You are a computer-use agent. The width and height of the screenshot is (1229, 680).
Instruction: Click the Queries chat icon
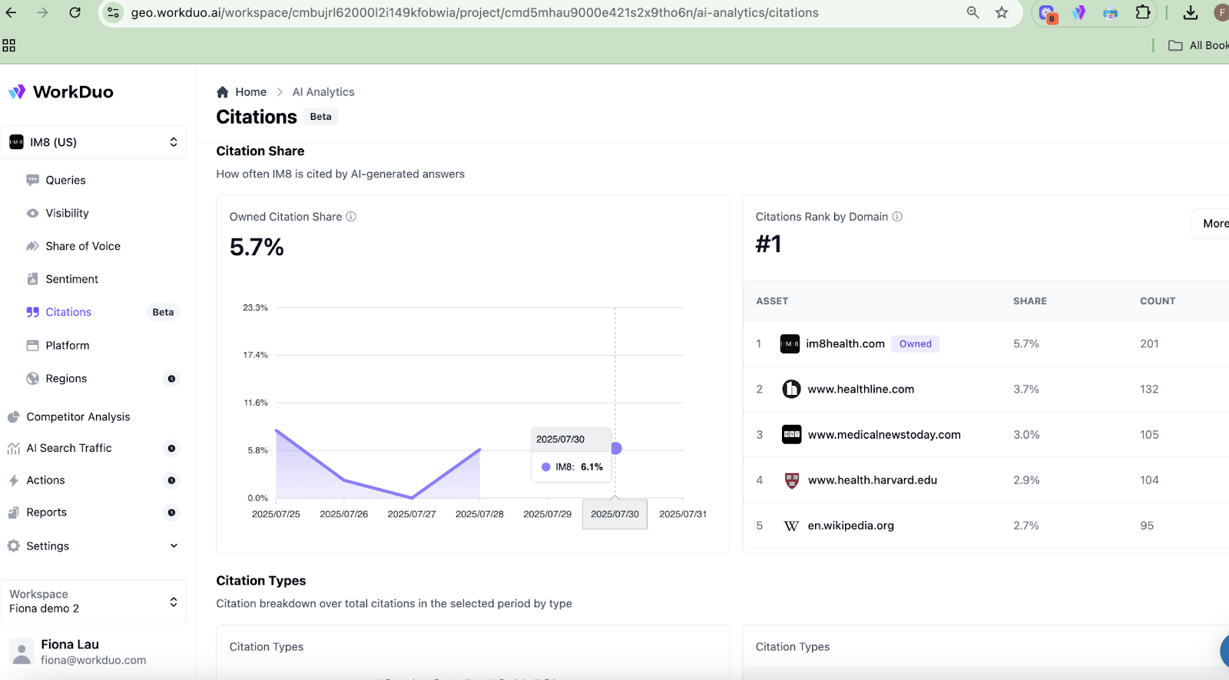32,180
